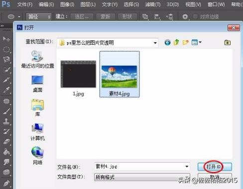Click the Cancel button in dialog

pyautogui.click(x=215, y=177)
